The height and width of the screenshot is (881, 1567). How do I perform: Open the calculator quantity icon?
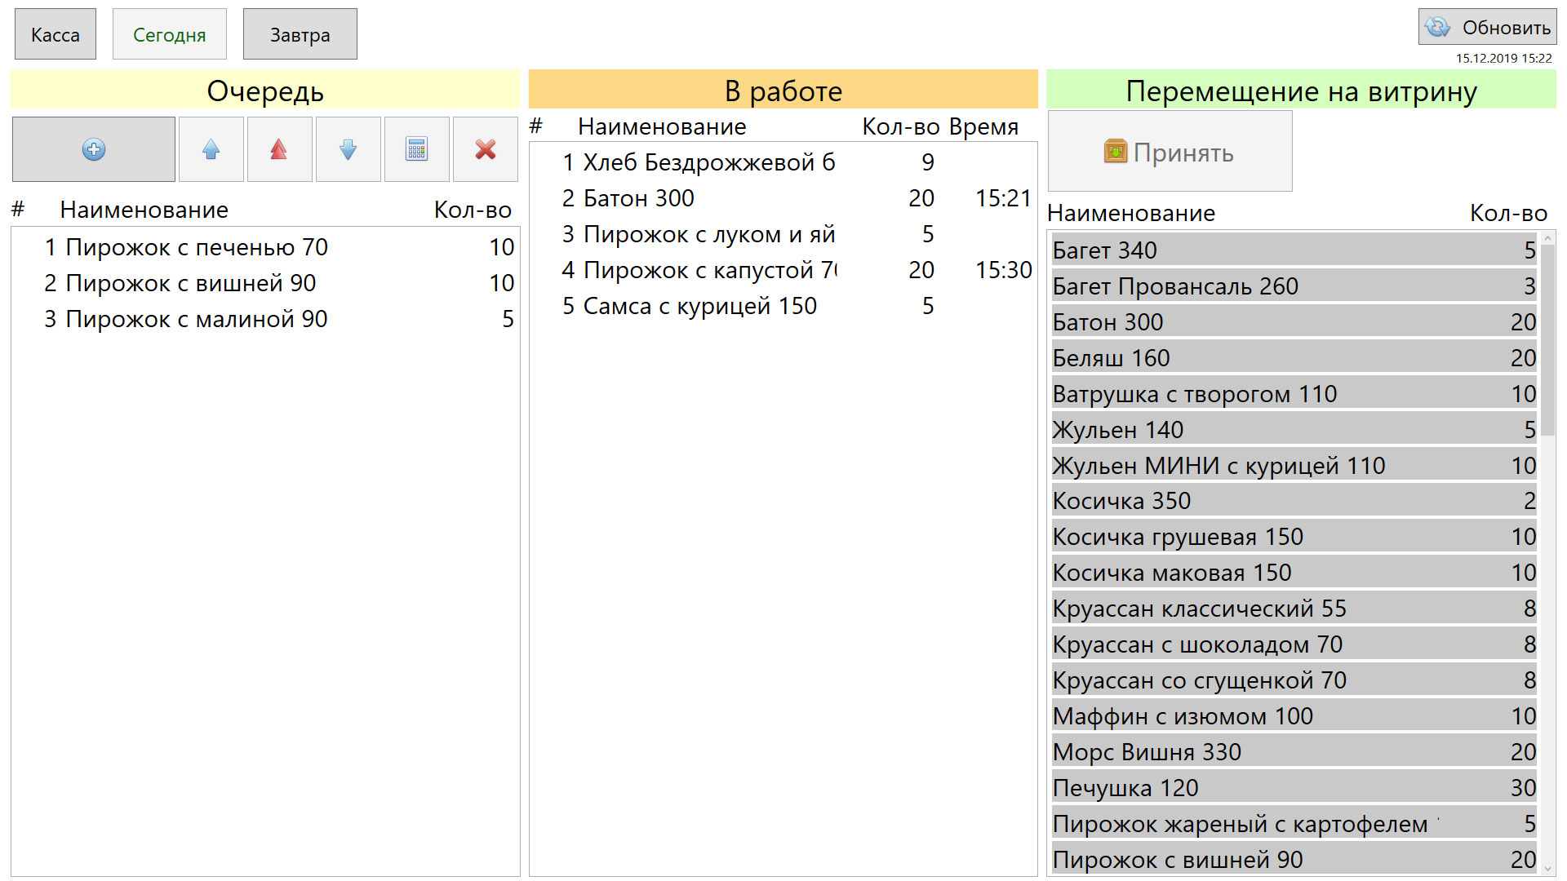tap(416, 149)
